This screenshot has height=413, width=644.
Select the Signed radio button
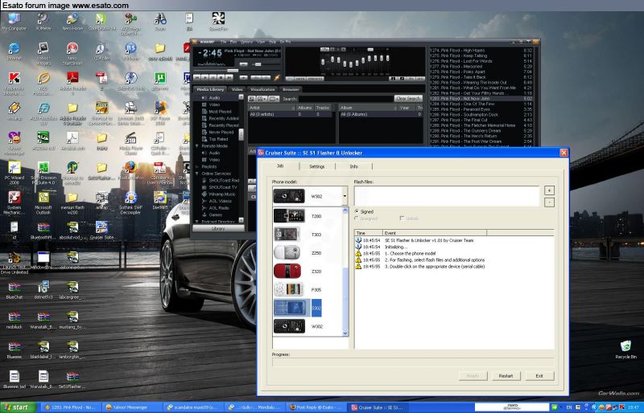click(356, 211)
